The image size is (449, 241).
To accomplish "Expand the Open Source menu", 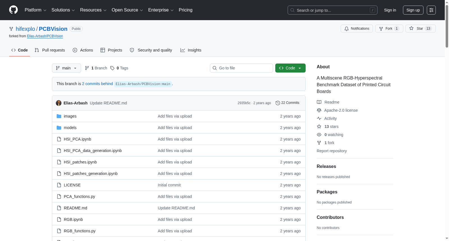I will tap(127, 10).
